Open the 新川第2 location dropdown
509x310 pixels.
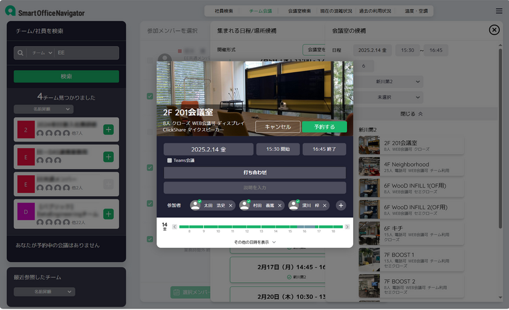pos(398,81)
